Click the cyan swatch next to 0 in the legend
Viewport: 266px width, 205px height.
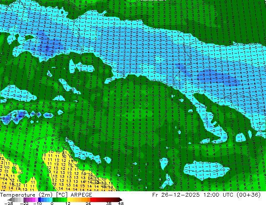click(51, 200)
